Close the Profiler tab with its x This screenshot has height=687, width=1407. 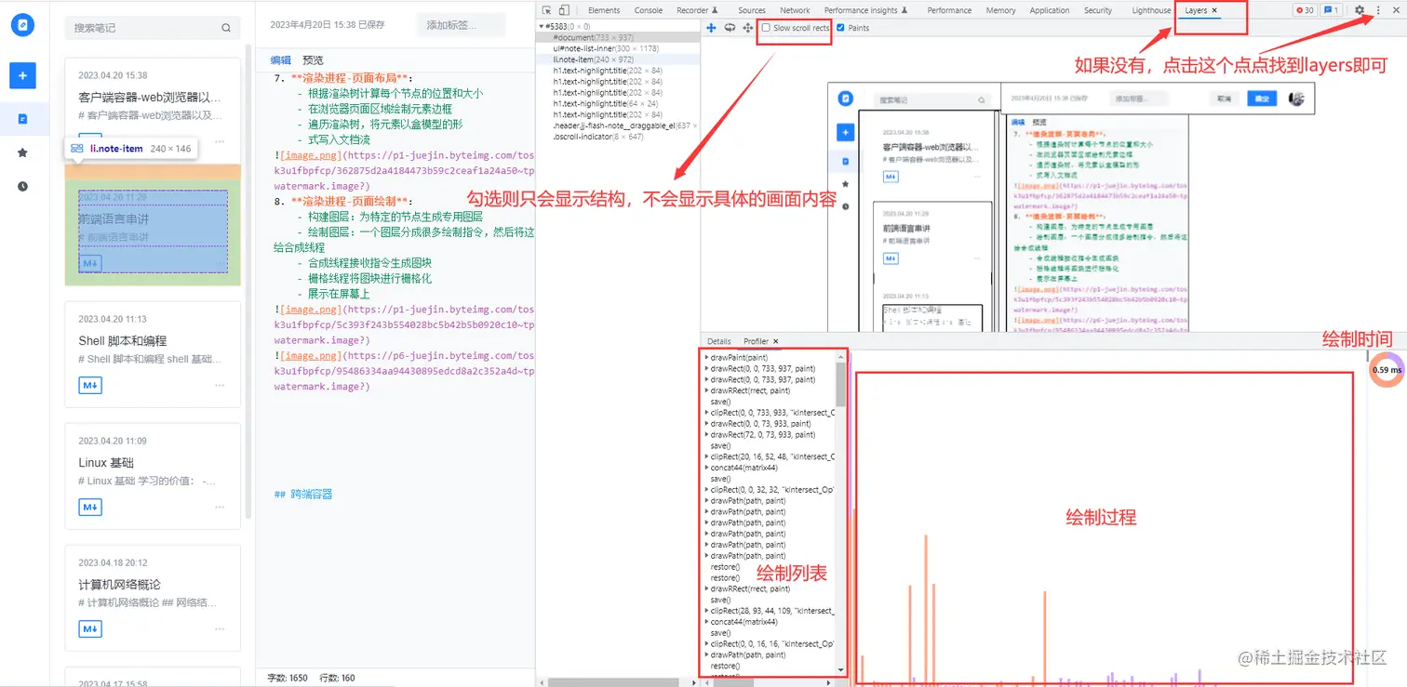[775, 341]
